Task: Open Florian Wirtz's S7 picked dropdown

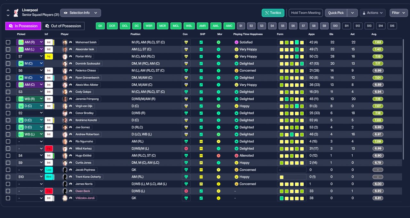Action: (x=30, y=56)
